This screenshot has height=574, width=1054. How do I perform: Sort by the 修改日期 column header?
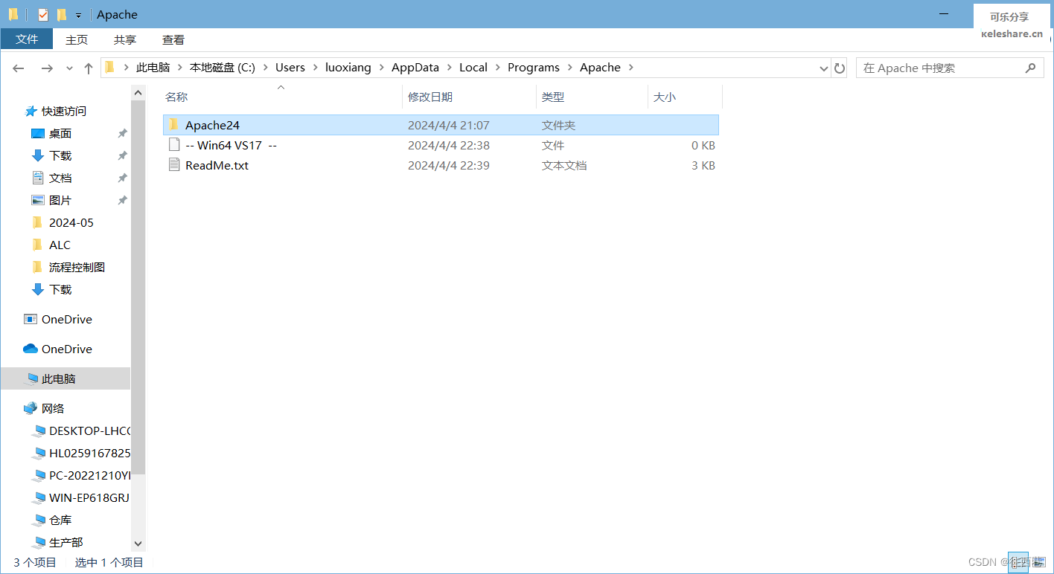click(x=430, y=97)
